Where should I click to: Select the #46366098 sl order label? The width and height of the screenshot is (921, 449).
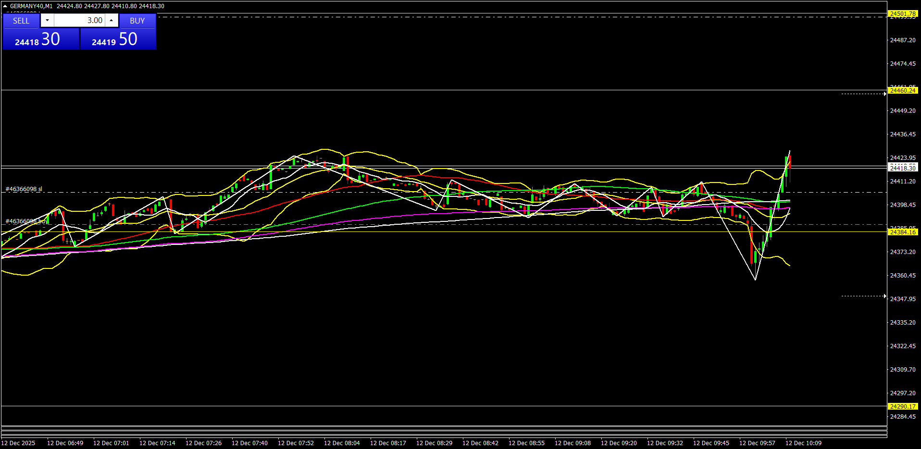point(24,189)
